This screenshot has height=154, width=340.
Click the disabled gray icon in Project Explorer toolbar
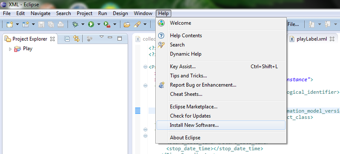pyautogui.click(x=89, y=39)
